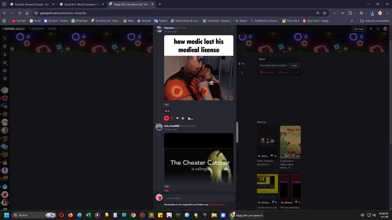Open the Site Guidelines link
The width and height of the screenshot is (392, 220).
pyautogui.click(x=216, y=204)
